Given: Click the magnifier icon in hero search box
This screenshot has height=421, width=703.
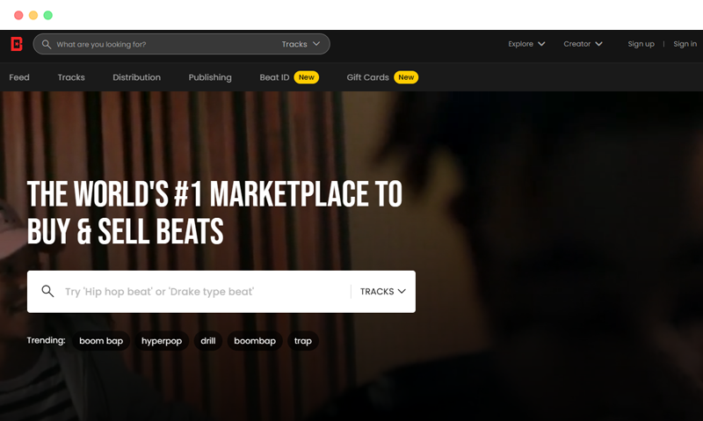Looking at the screenshot, I should coord(47,292).
